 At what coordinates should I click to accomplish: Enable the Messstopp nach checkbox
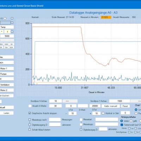tap(30, 119)
